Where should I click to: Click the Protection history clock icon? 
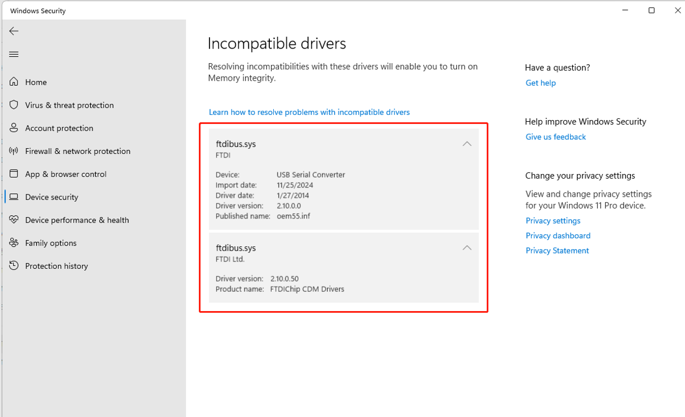(14, 266)
